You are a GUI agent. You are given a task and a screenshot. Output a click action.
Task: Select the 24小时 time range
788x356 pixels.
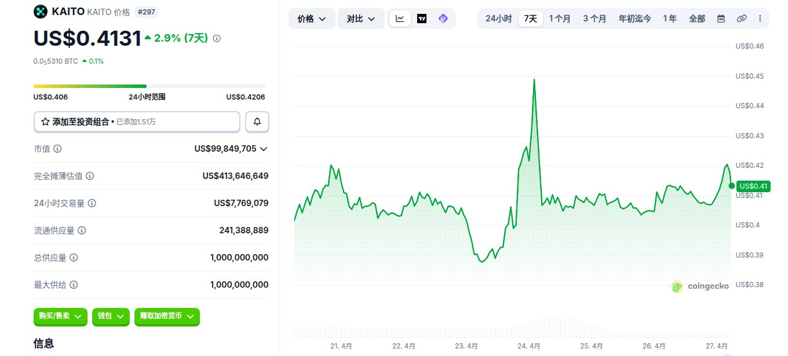pyautogui.click(x=498, y=19)
